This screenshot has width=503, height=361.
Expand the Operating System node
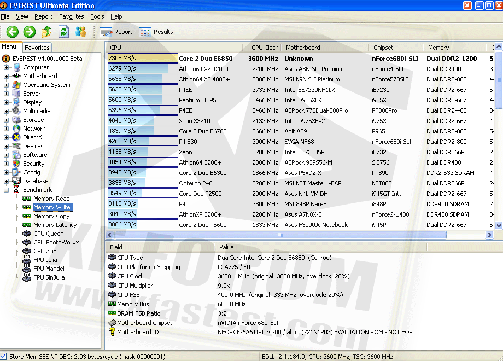(x=6, y=85)
